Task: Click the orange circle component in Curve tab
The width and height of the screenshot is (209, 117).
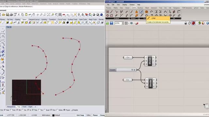Action: point(147,12)
